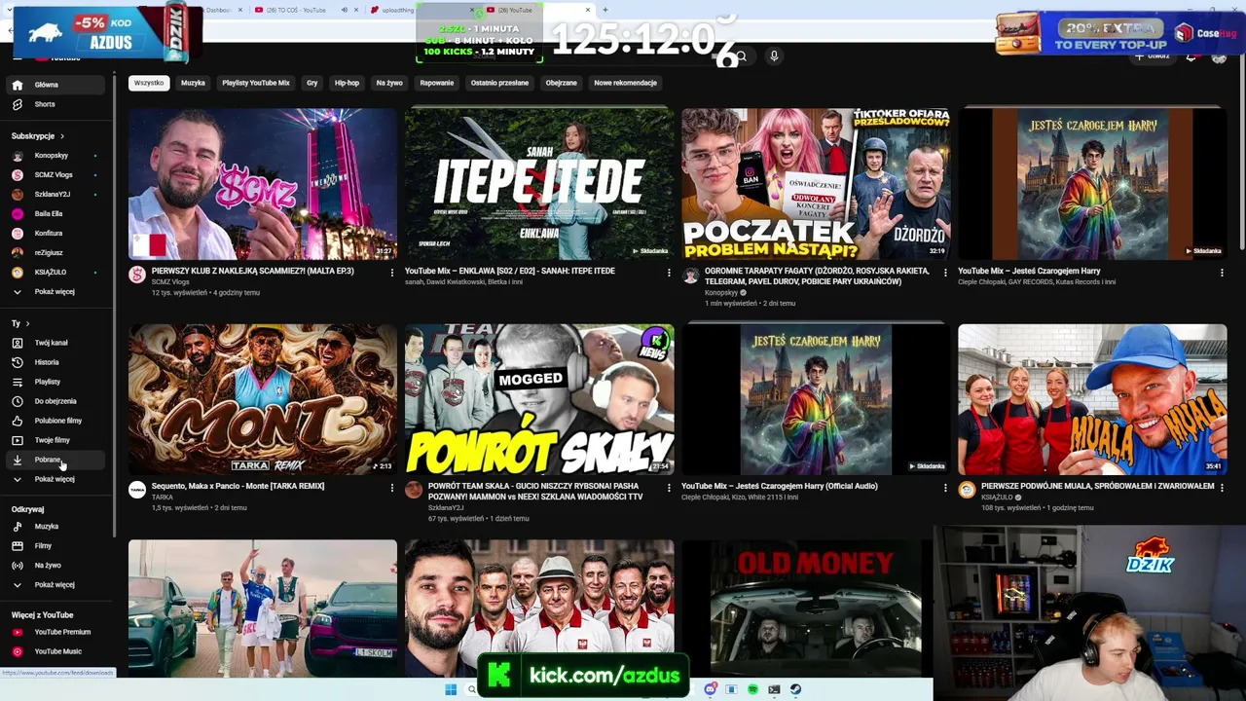
Task: Play the sanah ITEPE ITEDE thumbnail
Action: click(539, 184)
